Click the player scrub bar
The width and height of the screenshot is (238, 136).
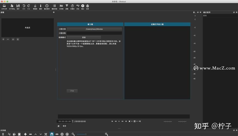click(x=124, y=116)
